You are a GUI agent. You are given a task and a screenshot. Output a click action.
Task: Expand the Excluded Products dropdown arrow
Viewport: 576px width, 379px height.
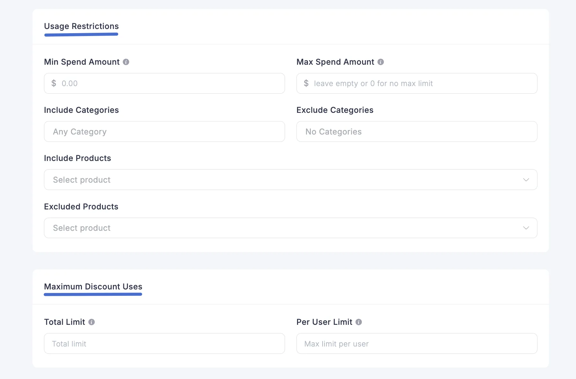526,228
